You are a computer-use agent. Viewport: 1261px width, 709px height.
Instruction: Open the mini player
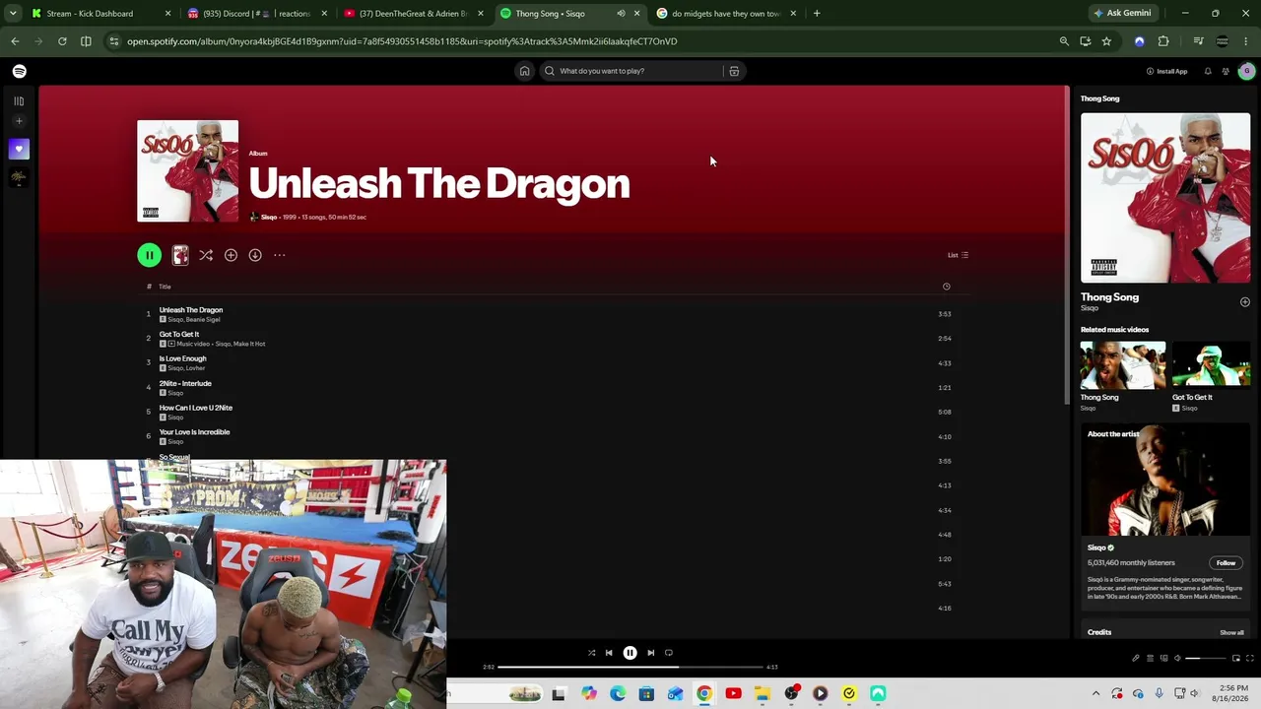[x=1236, y=658]
